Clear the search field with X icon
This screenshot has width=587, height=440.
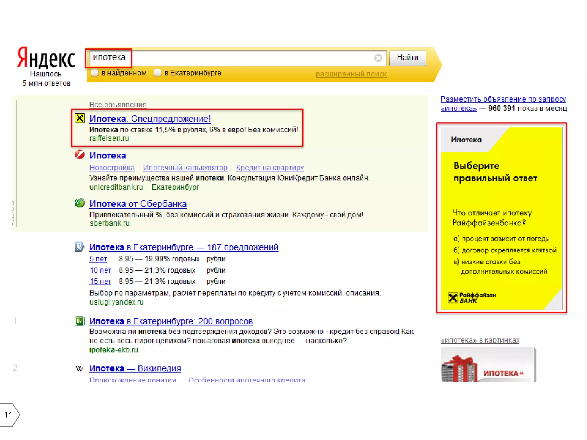coord(378,58)
